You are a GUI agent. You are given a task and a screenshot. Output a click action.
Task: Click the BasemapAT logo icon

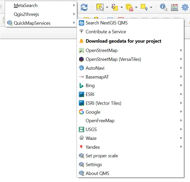click(81, 77)
